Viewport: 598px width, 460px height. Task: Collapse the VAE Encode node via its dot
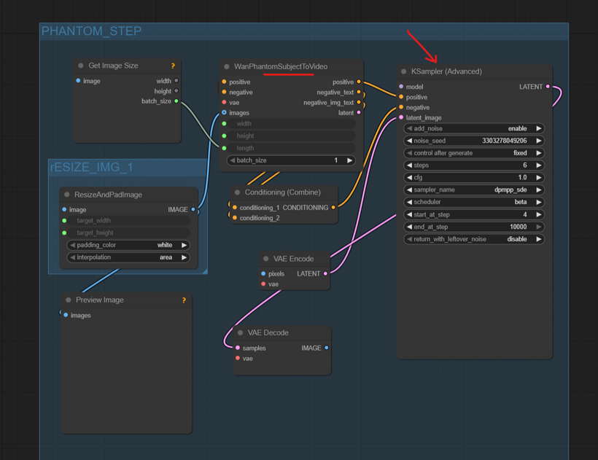click(265, 259)
